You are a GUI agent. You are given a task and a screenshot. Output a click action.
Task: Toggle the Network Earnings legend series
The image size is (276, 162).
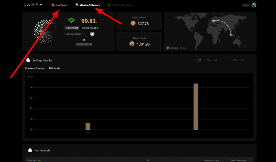(35, 68)
